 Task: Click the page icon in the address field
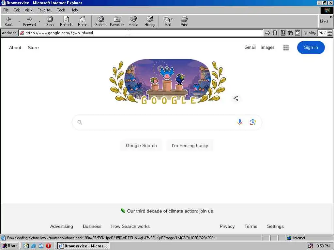[22, 33]
